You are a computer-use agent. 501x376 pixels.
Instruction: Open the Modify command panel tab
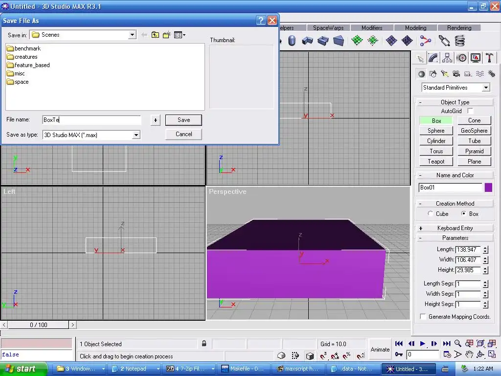[x=433, y=58]
